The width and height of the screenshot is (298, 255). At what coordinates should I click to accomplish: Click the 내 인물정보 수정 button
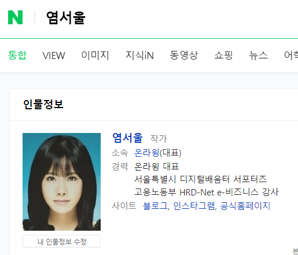[x=61, y=241]
